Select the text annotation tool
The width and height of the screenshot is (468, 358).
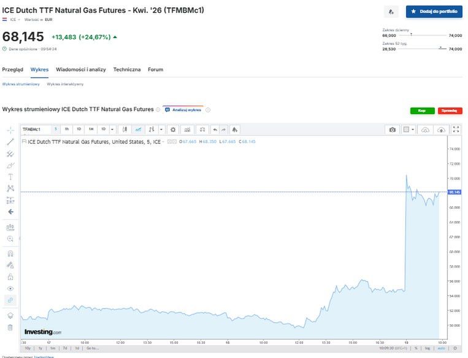(x=10, y=177)
